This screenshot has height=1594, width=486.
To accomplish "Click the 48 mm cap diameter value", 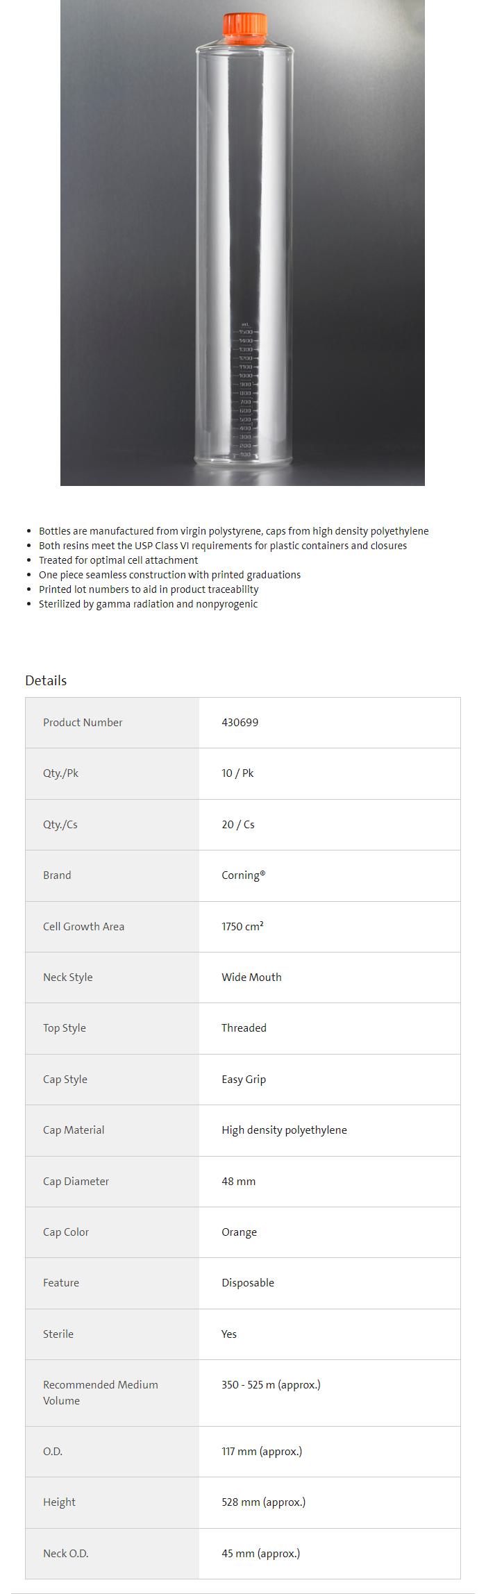I will (238, 1181).
